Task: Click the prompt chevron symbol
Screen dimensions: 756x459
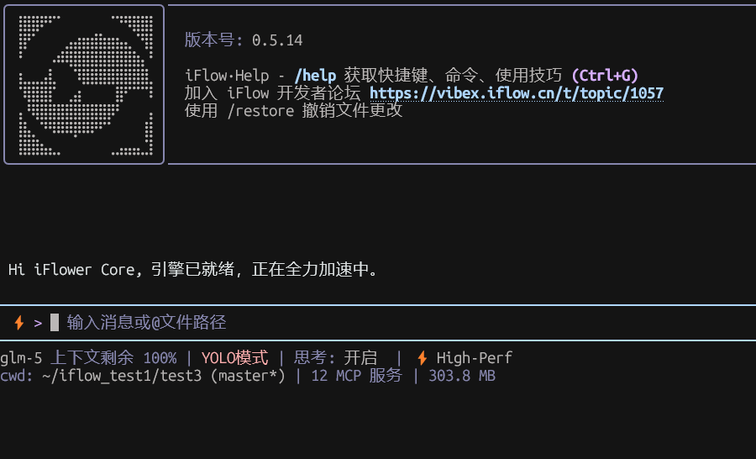Action: tap(38, 322)
